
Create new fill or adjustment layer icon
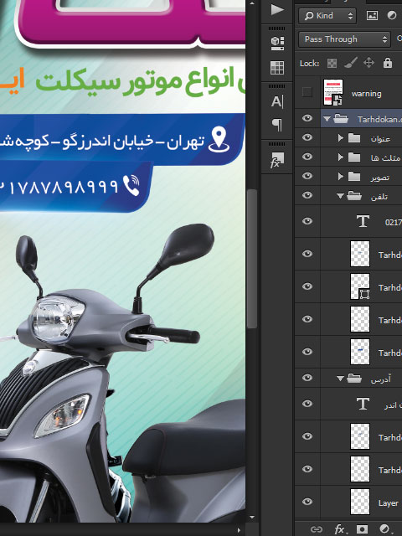coord(385,529)
